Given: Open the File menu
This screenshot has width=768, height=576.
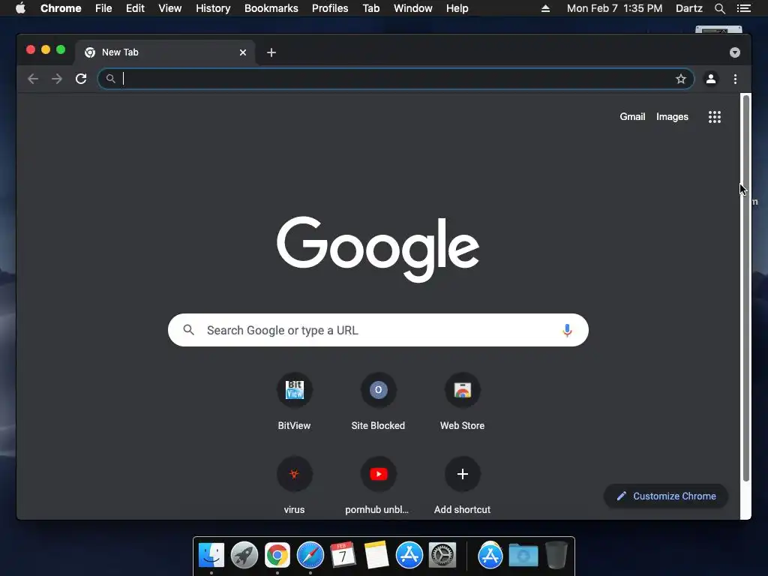Looking at the screenshot, I should point(103,8).
